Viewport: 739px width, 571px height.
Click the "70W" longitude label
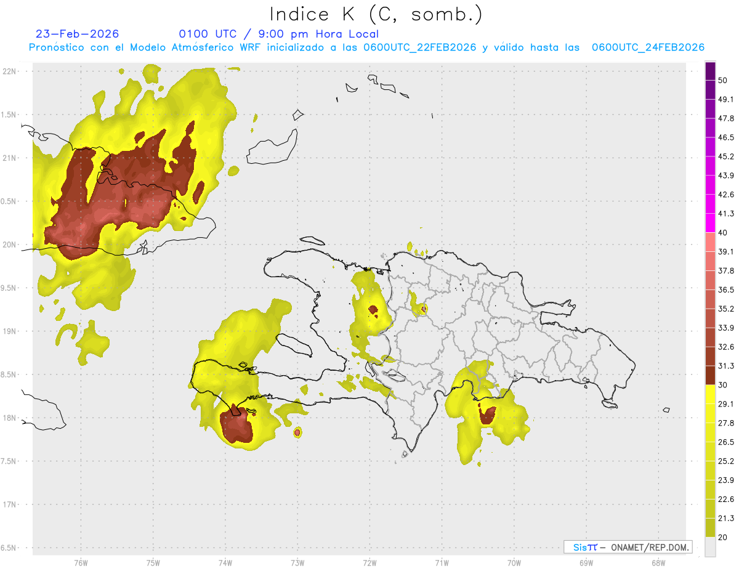point(514,562)
